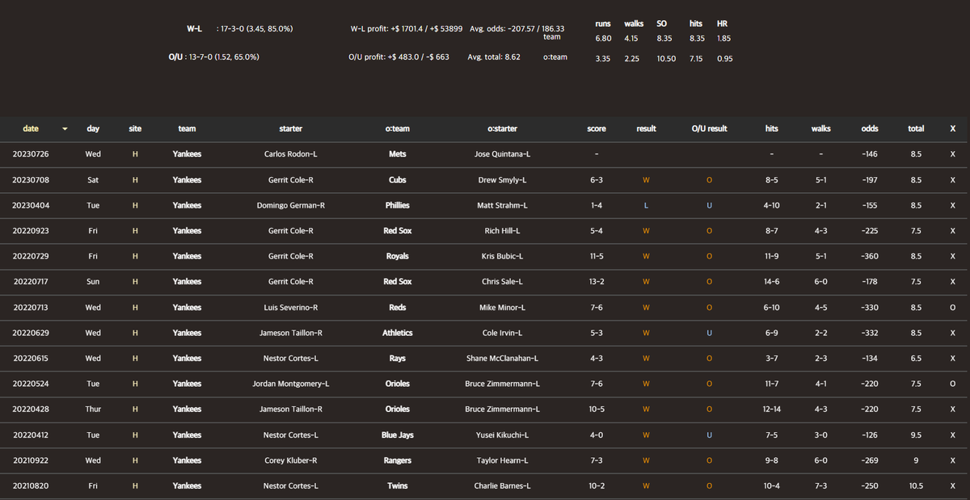Click starter Domingo German-R
970x500 pixels.
pyautogui.click(x=290, y=205)
